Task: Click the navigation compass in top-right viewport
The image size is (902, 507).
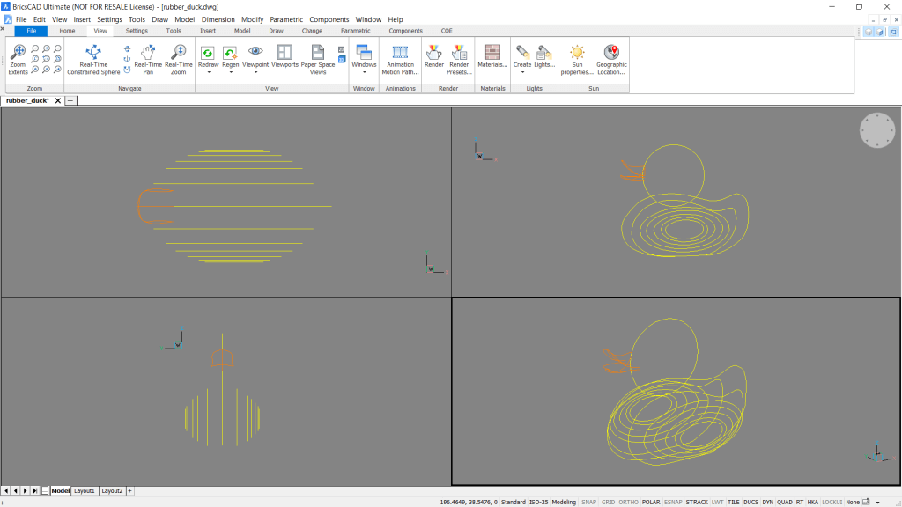Action: pyautogui.click(x=877, y=130)
